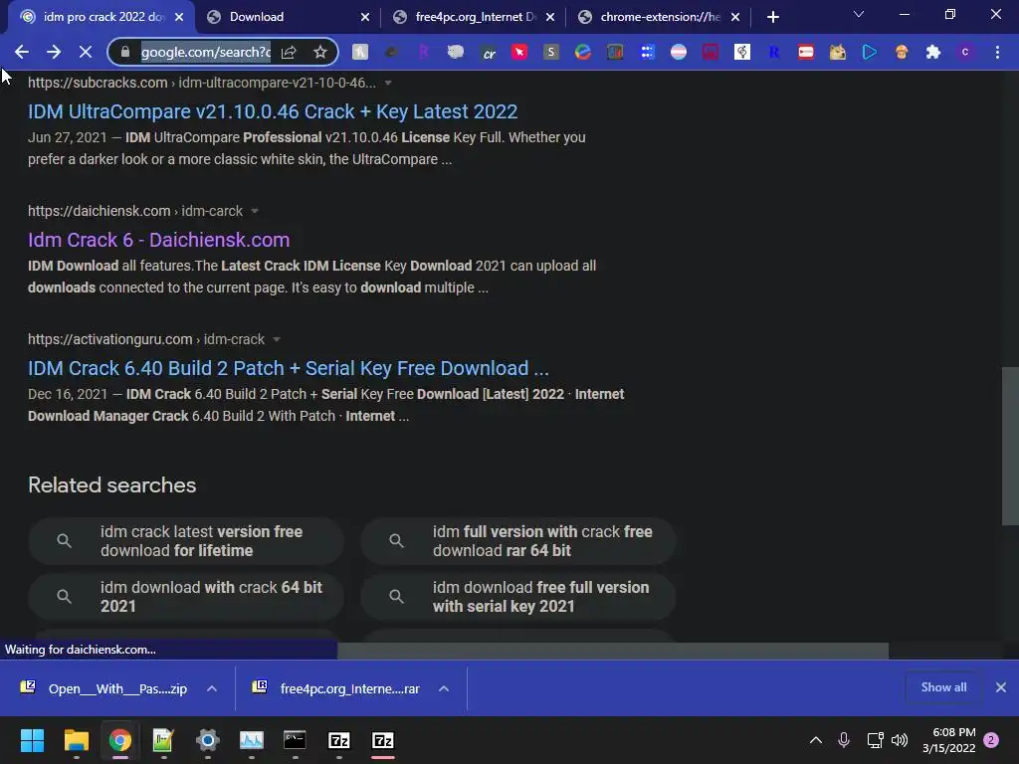Open the blue dotted-list extension icon
The width and height of the screenshot is (1019, 764).
click(647, 52)
